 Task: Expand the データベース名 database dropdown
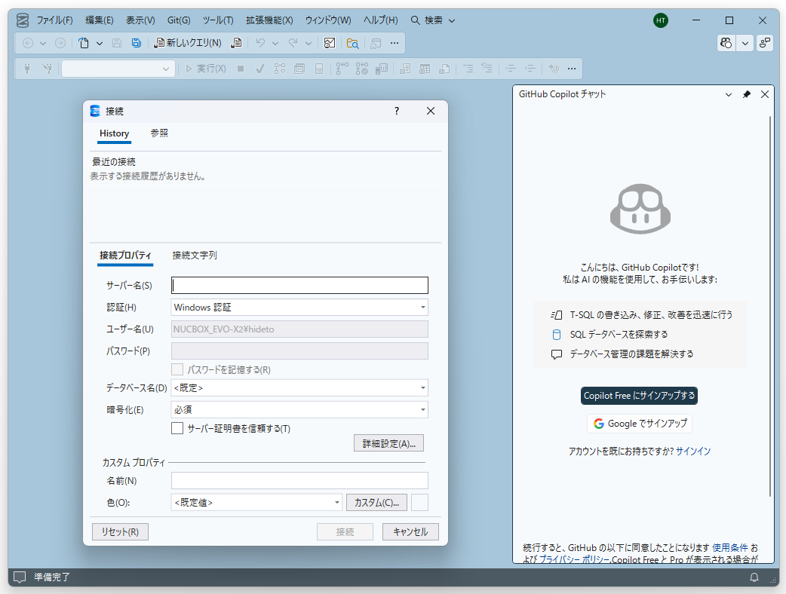(x=299, y=387)
